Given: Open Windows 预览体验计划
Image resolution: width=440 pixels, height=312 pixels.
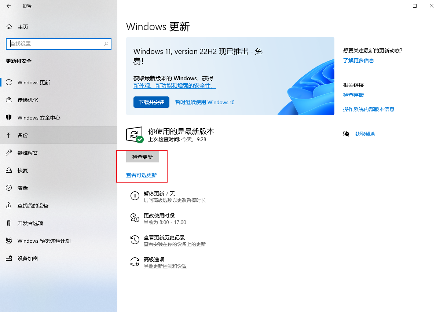Looking at the screenshot, I should [x=44, y=241].
